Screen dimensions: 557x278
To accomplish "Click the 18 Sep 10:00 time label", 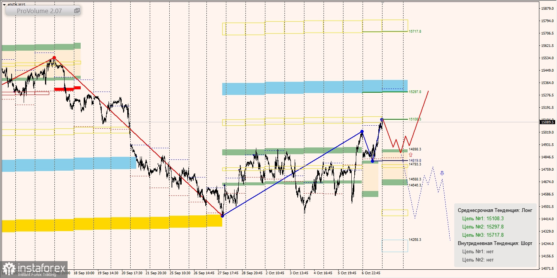I will 84,273.
